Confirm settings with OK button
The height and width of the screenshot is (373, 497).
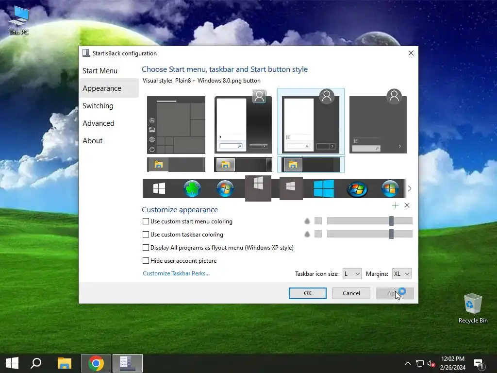point(307,293)
